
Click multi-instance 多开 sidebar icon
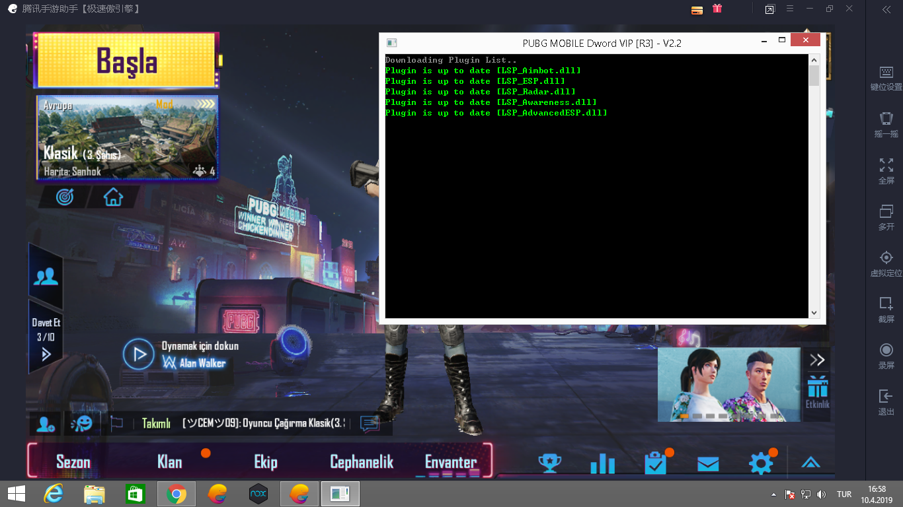click(x=886, y=217)
